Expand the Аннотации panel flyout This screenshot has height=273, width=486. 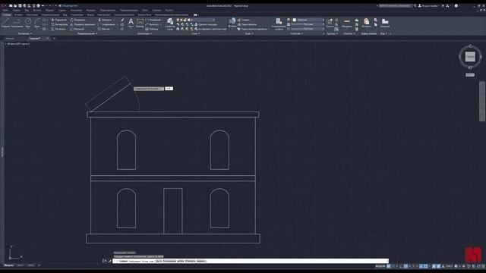tap(145, 33)
